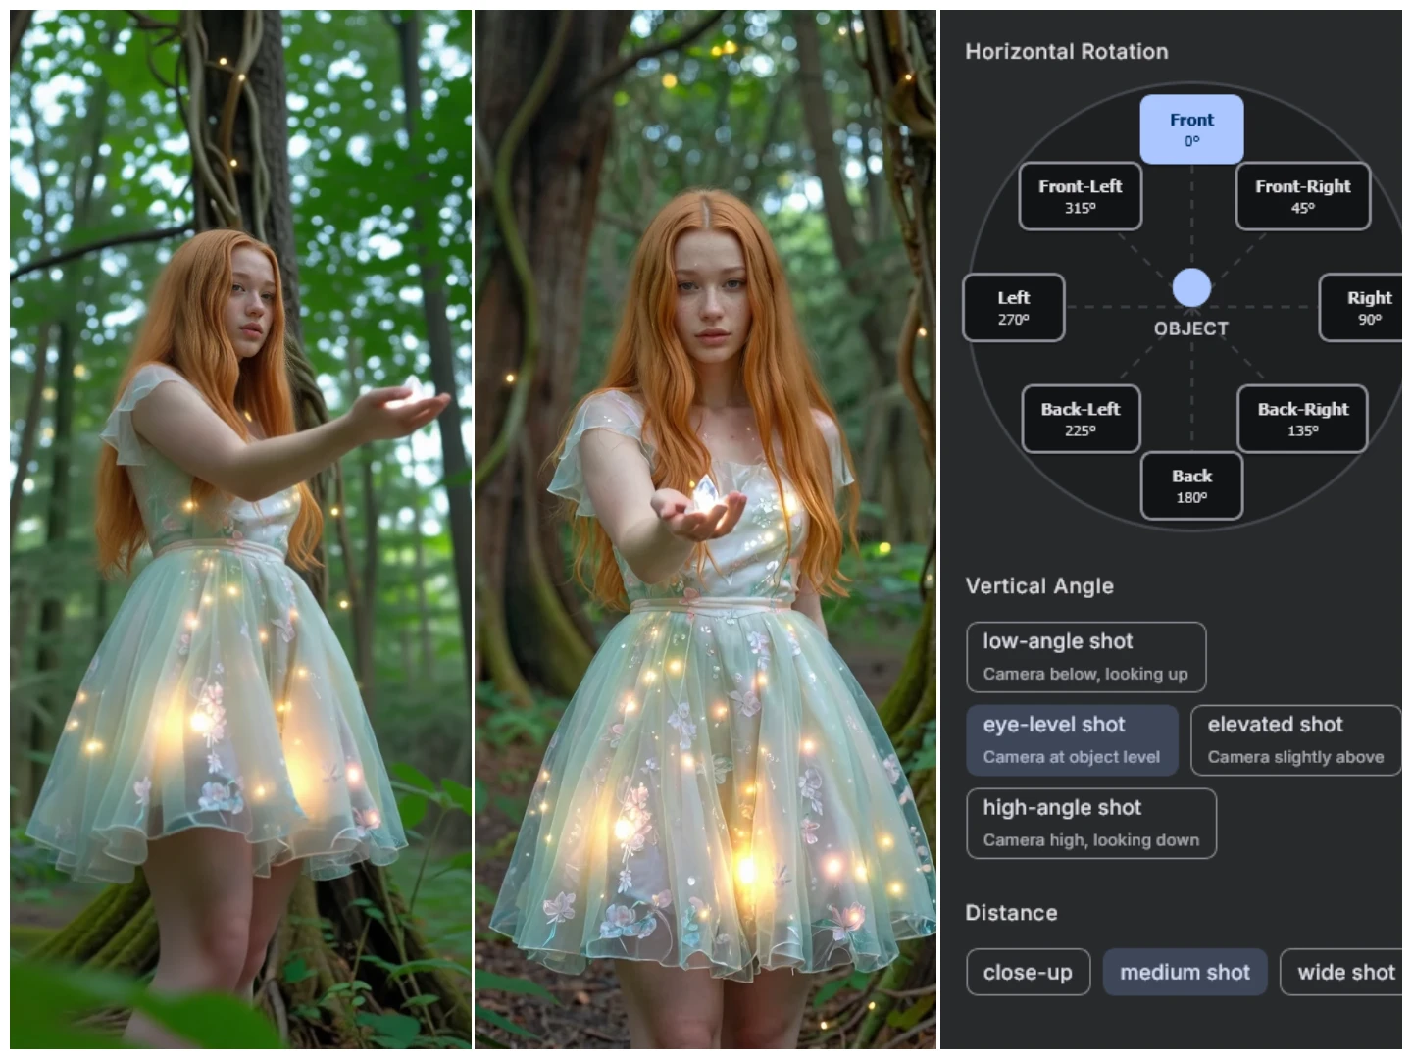Select the high-angle shot option
Screen dimensions: 1412x1059
point(1091,824)
